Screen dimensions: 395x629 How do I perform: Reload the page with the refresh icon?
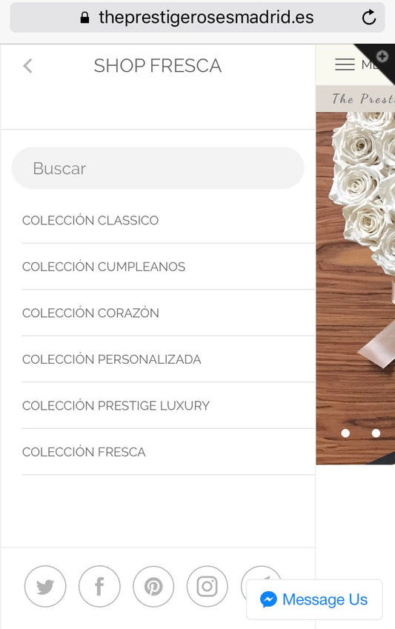pos(368,17)
